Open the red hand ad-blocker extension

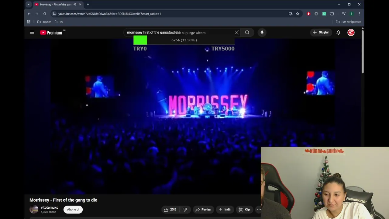308,14
